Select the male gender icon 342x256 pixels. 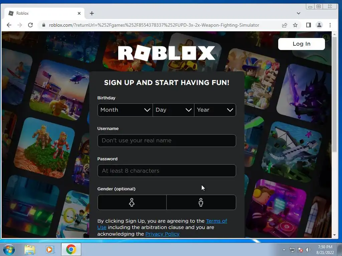tap(201, 202)
